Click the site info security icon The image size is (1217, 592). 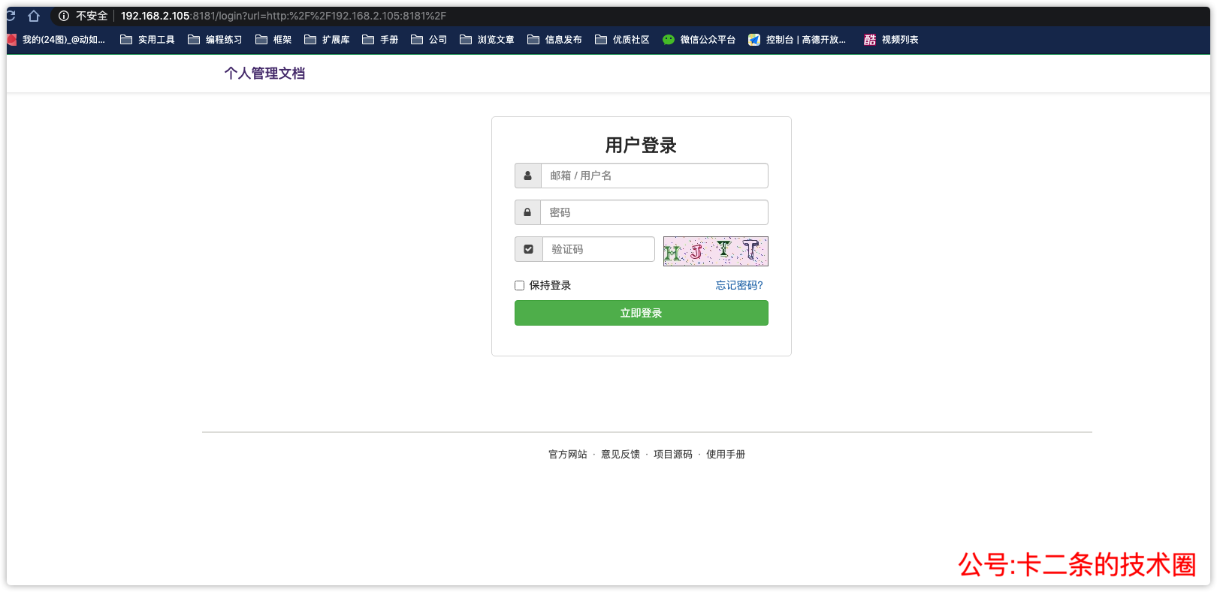coord(64,16)
